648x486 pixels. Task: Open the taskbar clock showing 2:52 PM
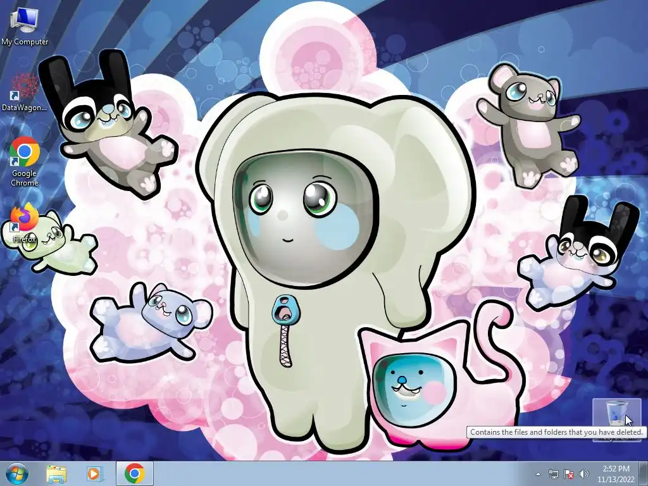pos(616,474)
